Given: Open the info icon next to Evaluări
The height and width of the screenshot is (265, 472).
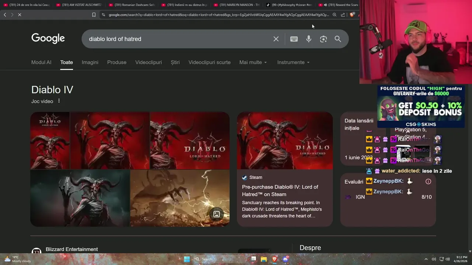Looking at the screenshot, I should click(428, 181).
